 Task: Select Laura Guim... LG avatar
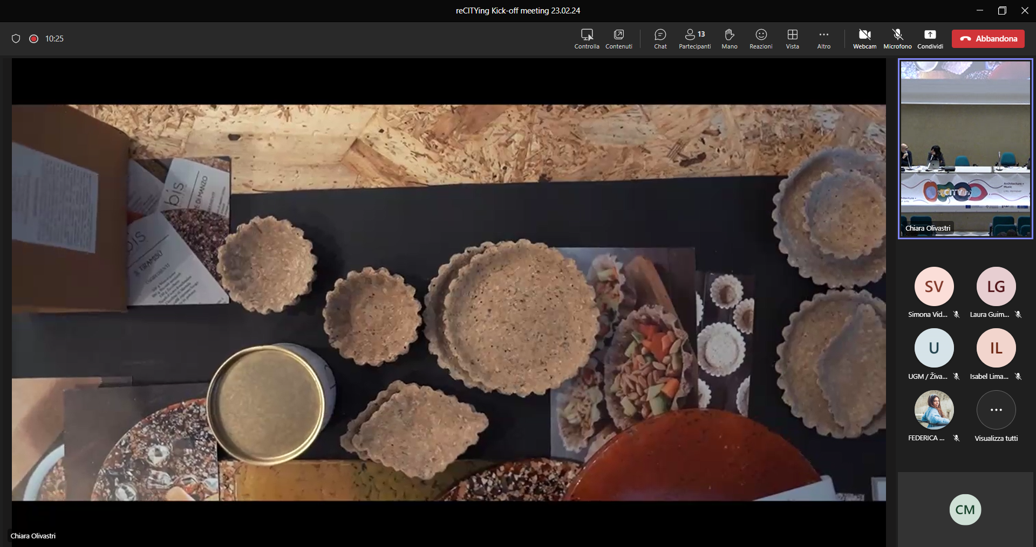[x=996, y=287]
